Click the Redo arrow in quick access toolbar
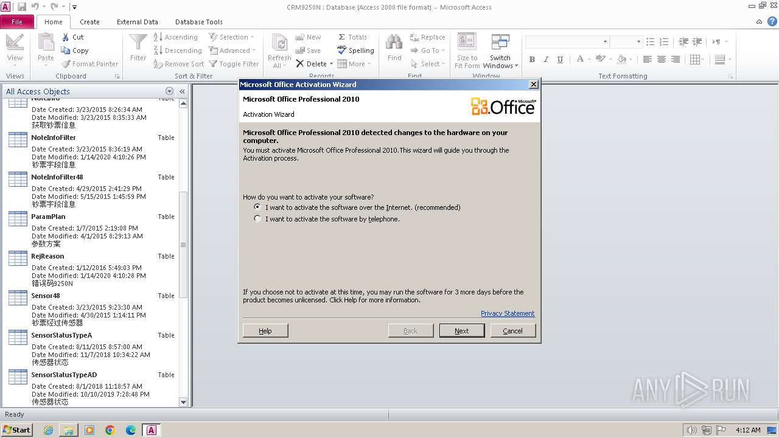Image resolution: width=779 pixels, height=438 pixels. tap(54, 7)
